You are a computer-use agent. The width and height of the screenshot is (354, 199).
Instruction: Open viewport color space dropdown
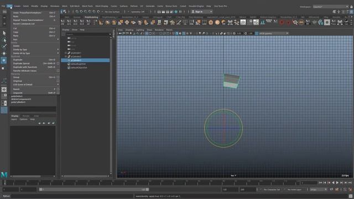click(274, 33)
